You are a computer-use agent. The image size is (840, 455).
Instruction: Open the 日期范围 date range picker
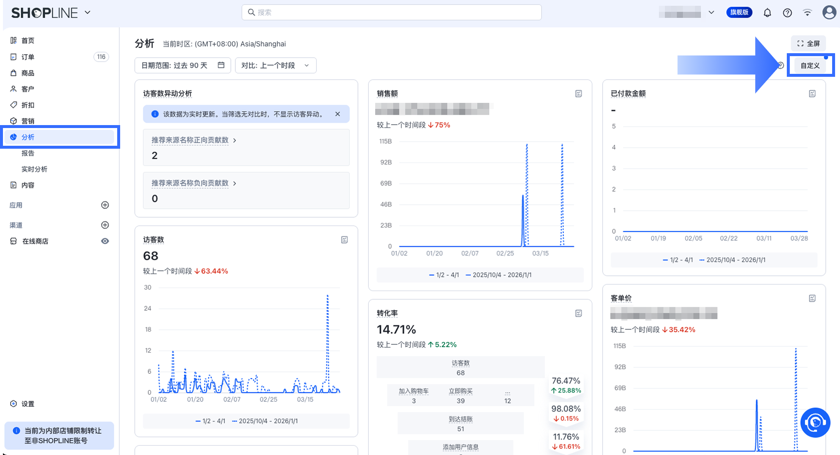tap(183, 65)
